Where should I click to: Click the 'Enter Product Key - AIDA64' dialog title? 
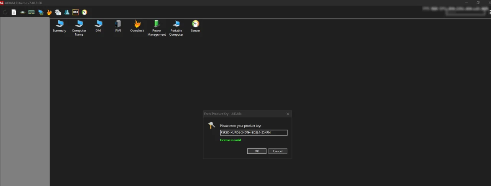pyautogui.click(x=223, y=114)
